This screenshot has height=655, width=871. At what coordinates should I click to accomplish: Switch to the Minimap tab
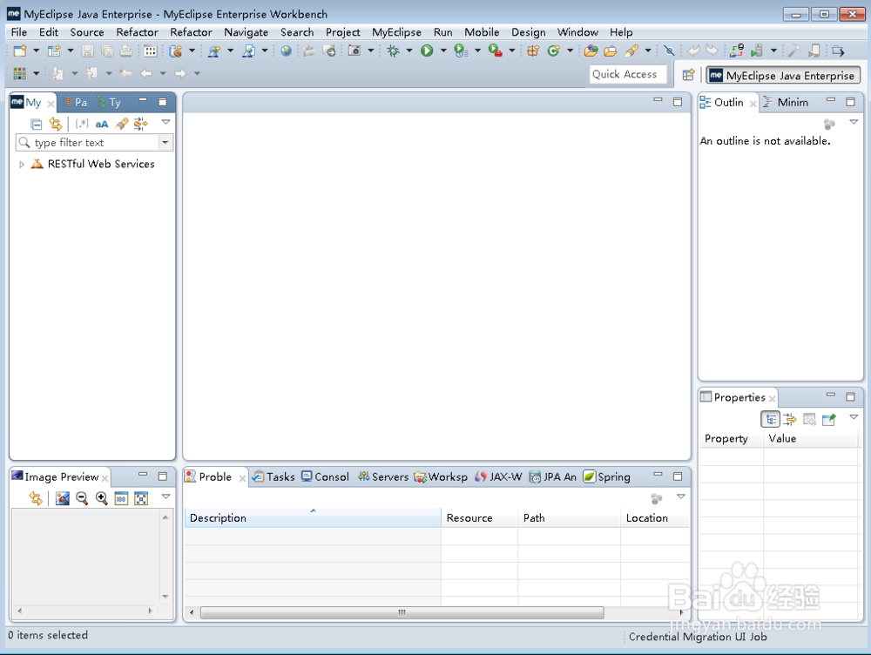786,102
